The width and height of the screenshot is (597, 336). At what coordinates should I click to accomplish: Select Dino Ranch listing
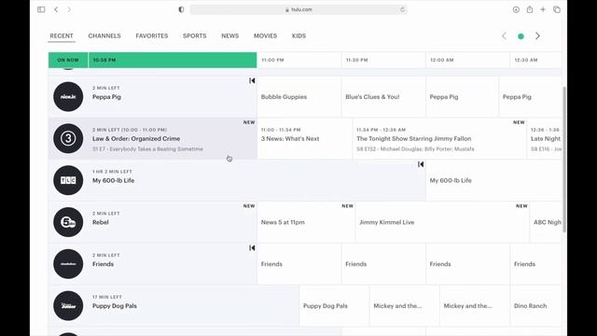click(535, 306)
